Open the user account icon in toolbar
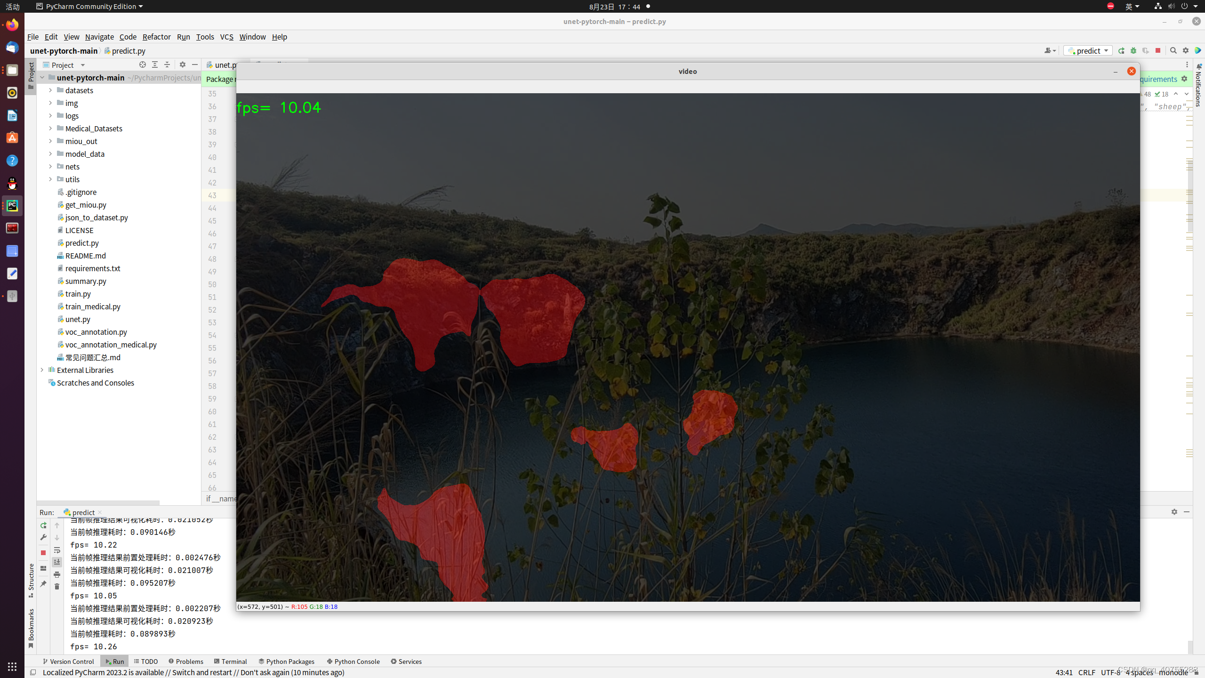 click(x=1050, y=51)
